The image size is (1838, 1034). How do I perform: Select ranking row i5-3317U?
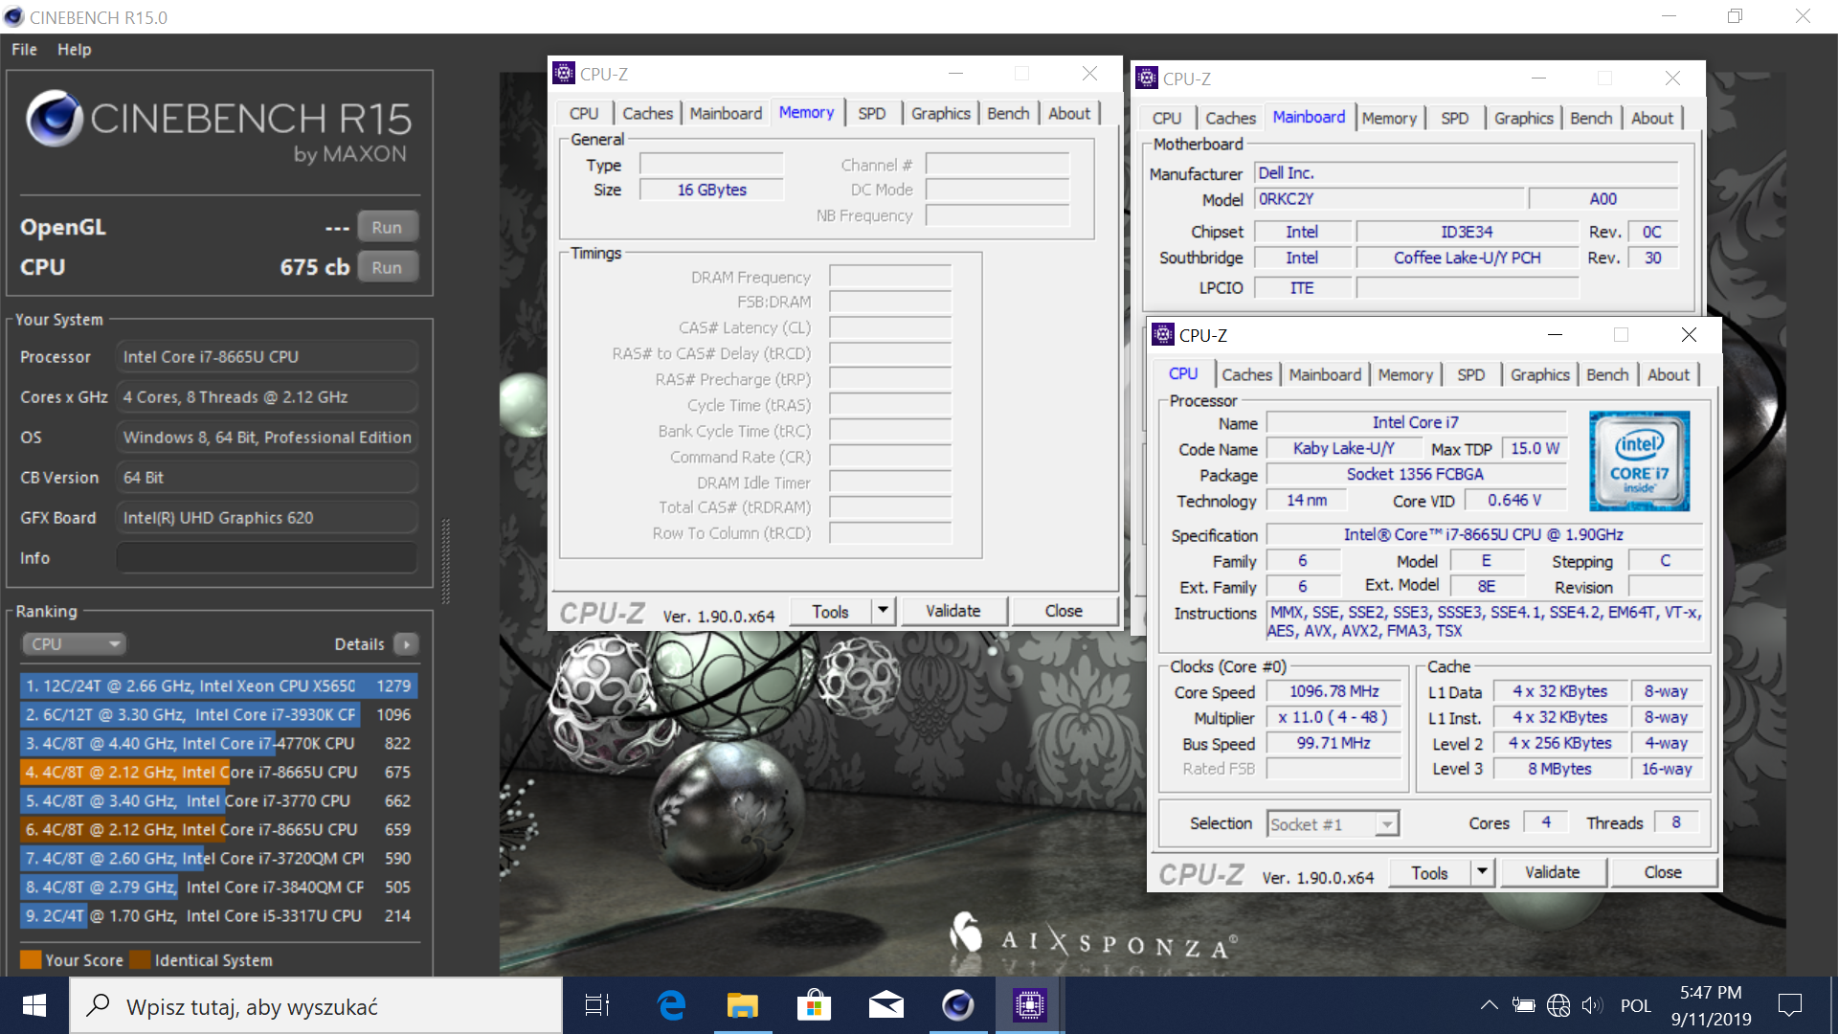(x=218, y=915)
